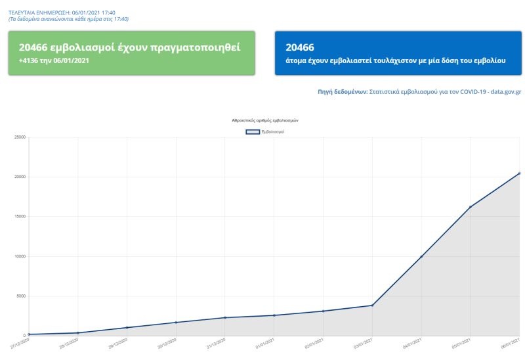525x362 pixels.
Task: Open the data.gov.gr vaccination statistics source link
Action: point(445,92)
